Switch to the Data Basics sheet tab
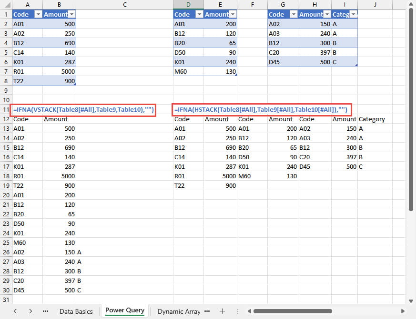Screen dimensions: 416x319 point(76,311)
